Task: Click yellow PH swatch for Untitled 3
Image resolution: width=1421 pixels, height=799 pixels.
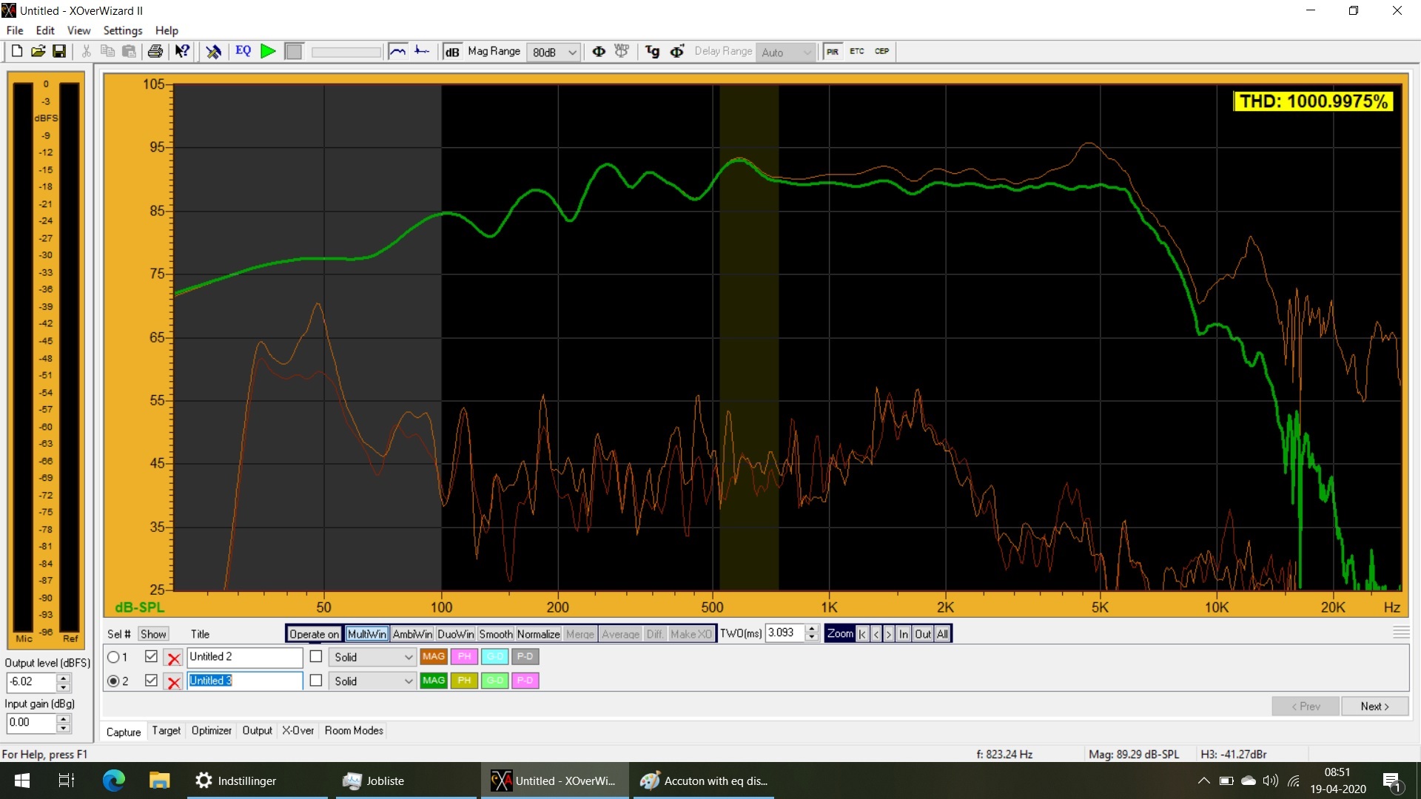Action: click(x=464, y=680)
